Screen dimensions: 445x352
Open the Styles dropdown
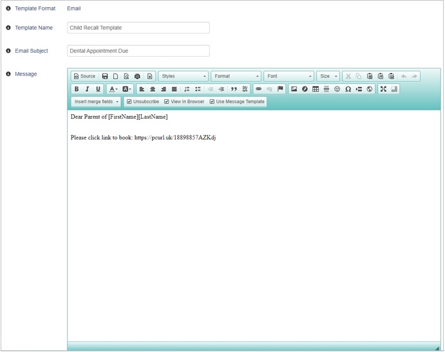184,76
